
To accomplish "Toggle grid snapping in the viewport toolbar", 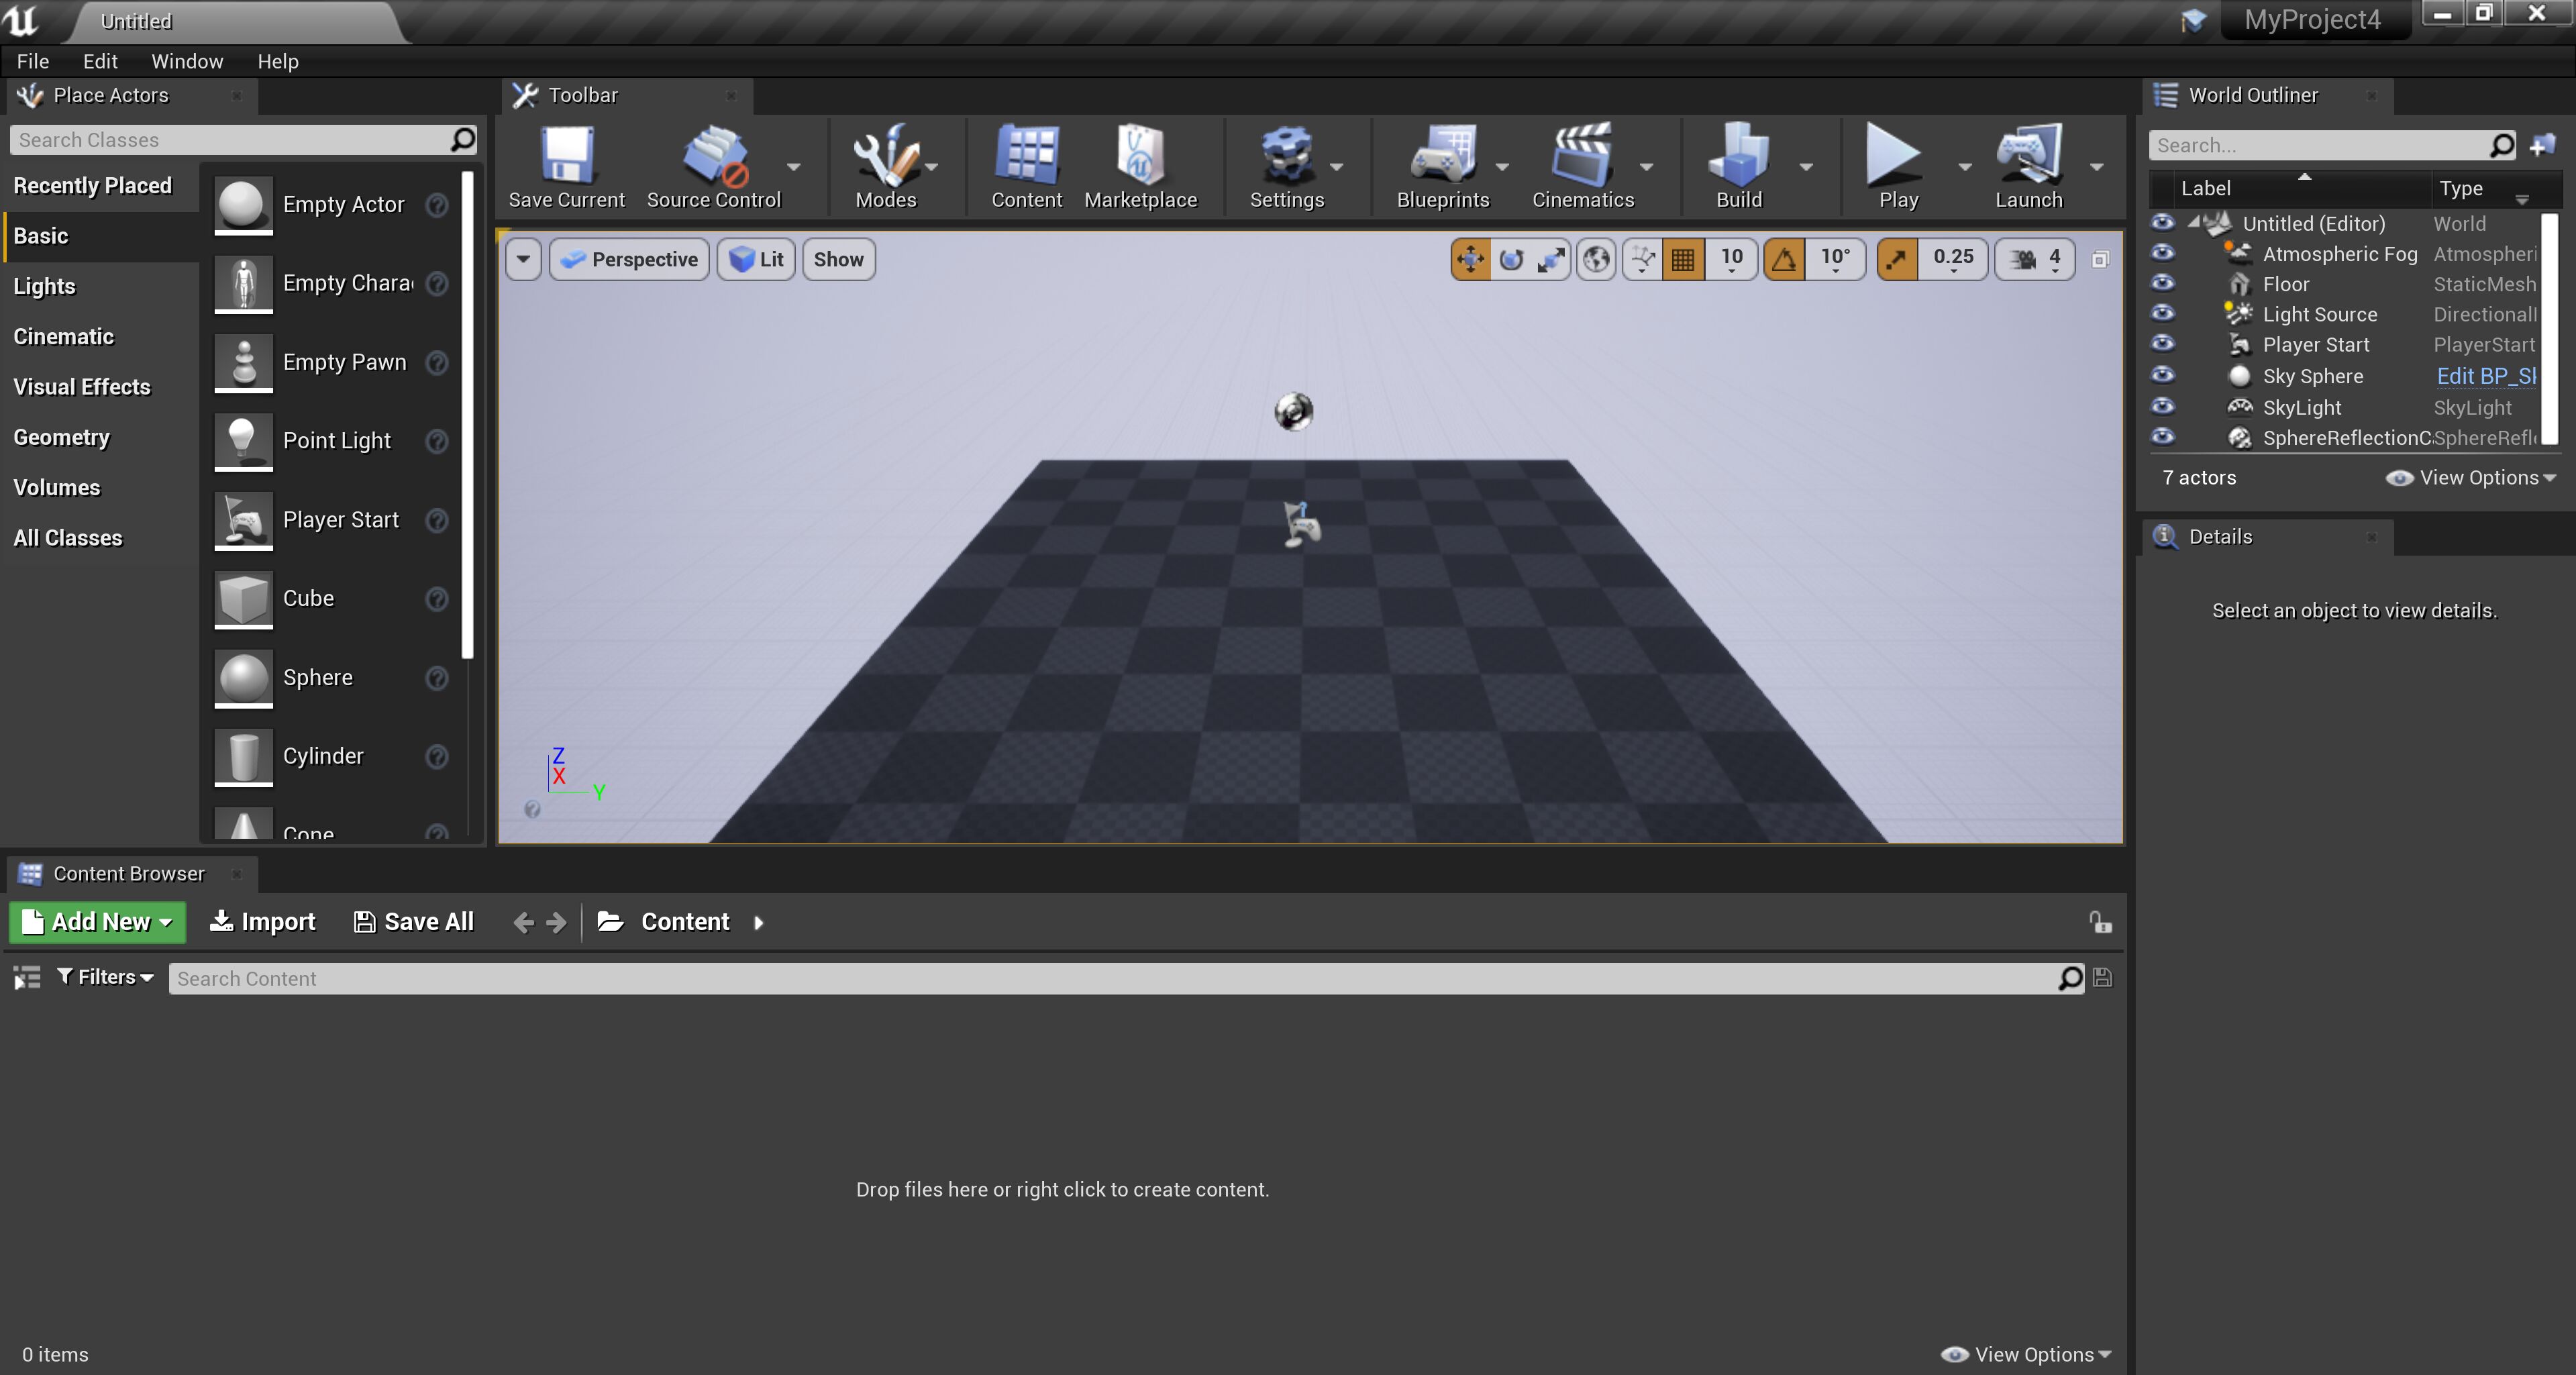I will tap(1683, 260).
